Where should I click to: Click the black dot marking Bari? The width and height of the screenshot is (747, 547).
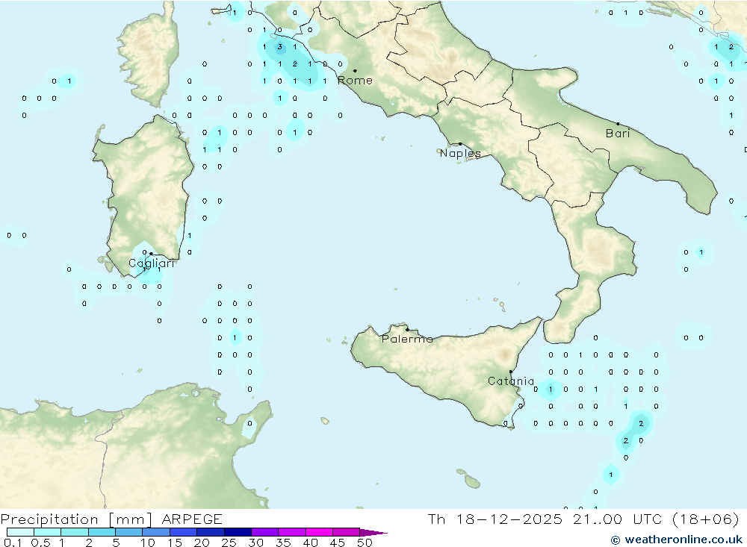coord(618,124)
